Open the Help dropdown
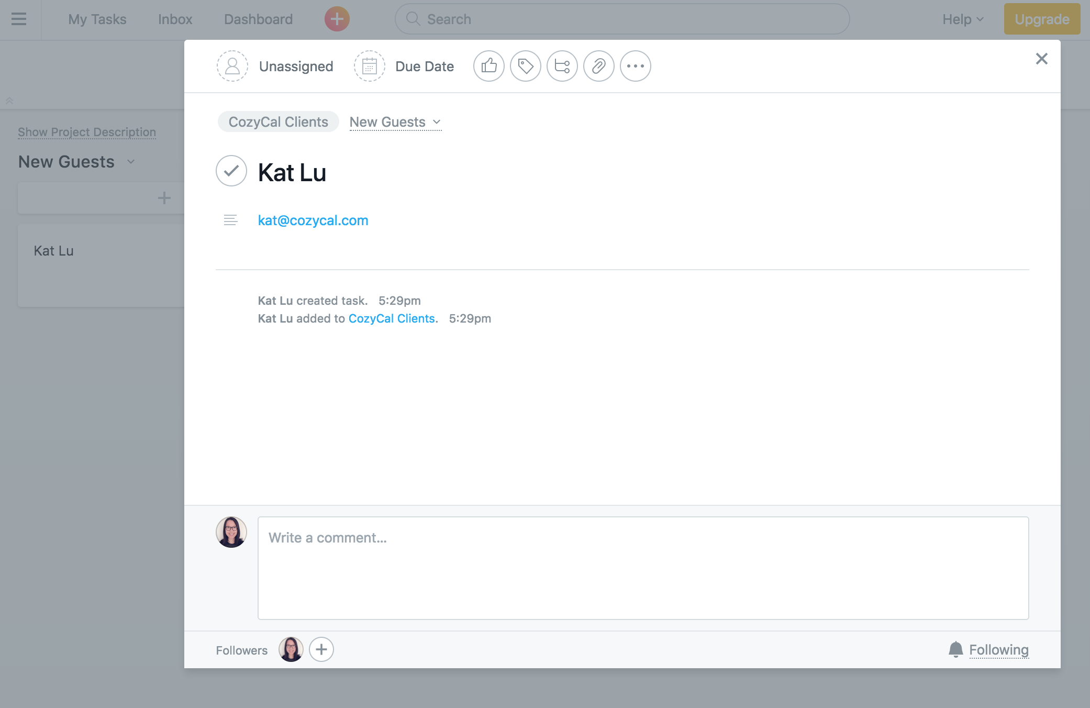This screenshot has height=708, width=1090. click(962, 19)
